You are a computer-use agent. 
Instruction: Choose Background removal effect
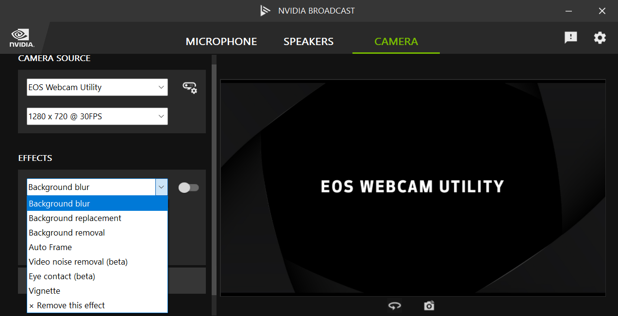(x=97, y=233)
